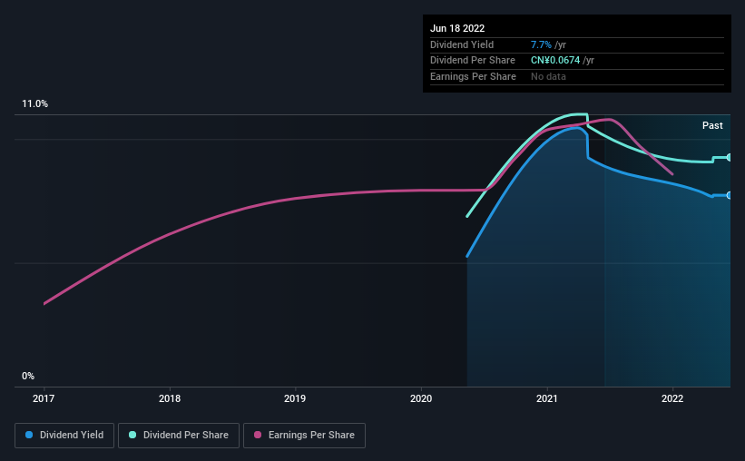This screenshot has height=461, width=745.
Task: Toggle the Dividend Yield legend button
Action: pyautogui.click(x=64, y=435)
